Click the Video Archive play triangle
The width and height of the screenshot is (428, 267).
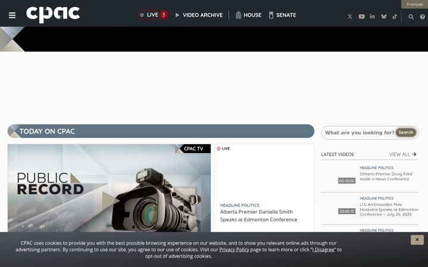coord(177,15)
